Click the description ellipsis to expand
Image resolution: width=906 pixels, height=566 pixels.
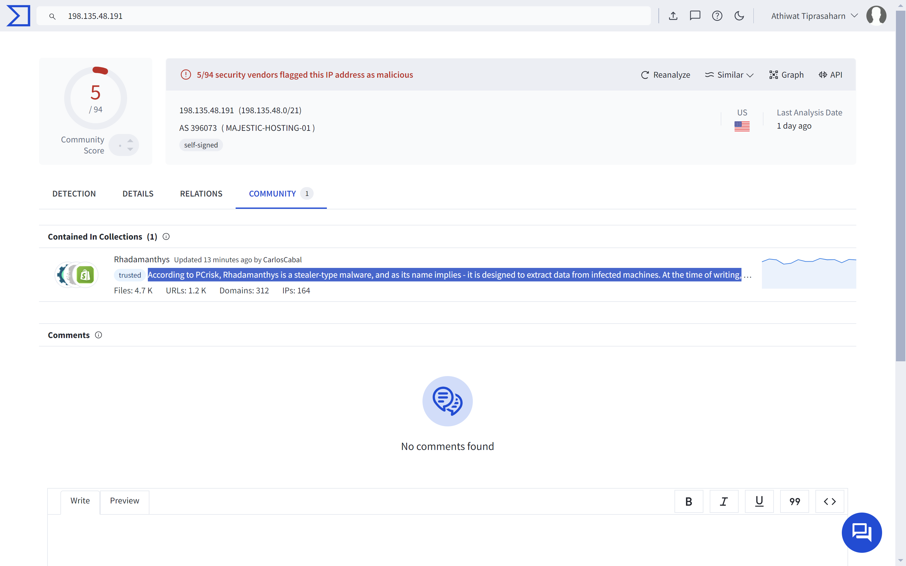point(747,276)
